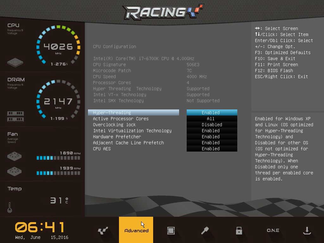The image size is (324, 243).
Task: Select Intel Virtualization Technology setting
Action: click(x=132, y=131)
